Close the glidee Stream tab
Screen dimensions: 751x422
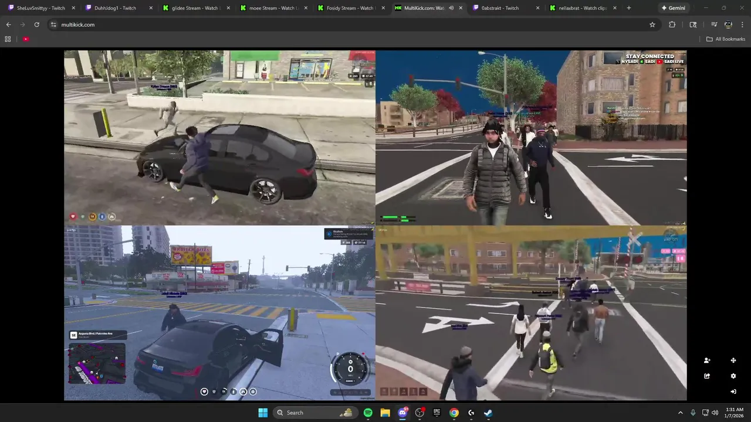coord(228,8)
